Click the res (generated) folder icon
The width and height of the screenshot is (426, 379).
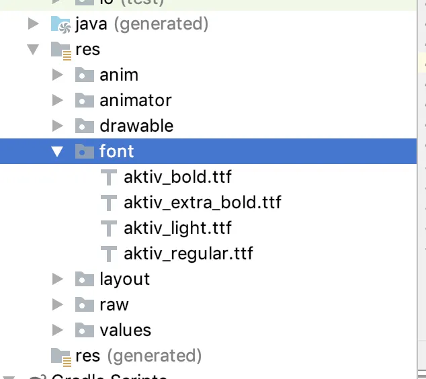pos(60,355)
